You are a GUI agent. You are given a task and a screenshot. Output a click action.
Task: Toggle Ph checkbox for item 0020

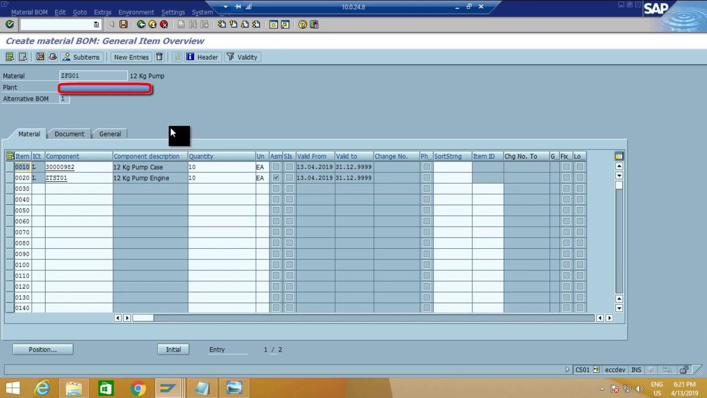coord(426,178)
